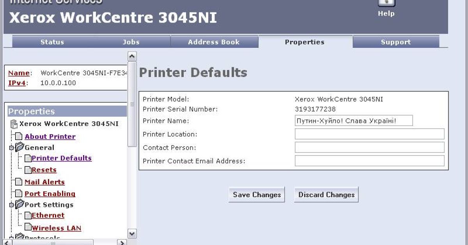Select the Properties tab
Image resolution: width=468 pixels, height=245 pixels.
point(305,42)
